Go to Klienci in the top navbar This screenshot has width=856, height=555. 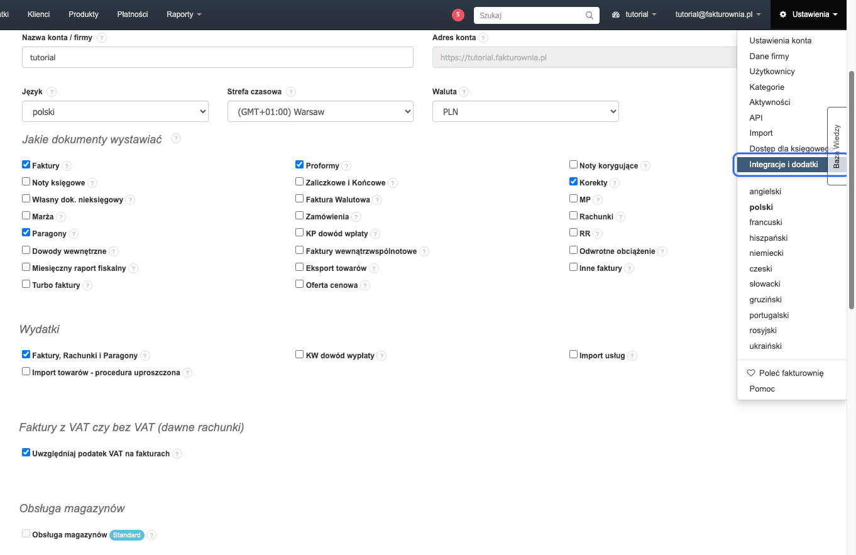[39, 14]
